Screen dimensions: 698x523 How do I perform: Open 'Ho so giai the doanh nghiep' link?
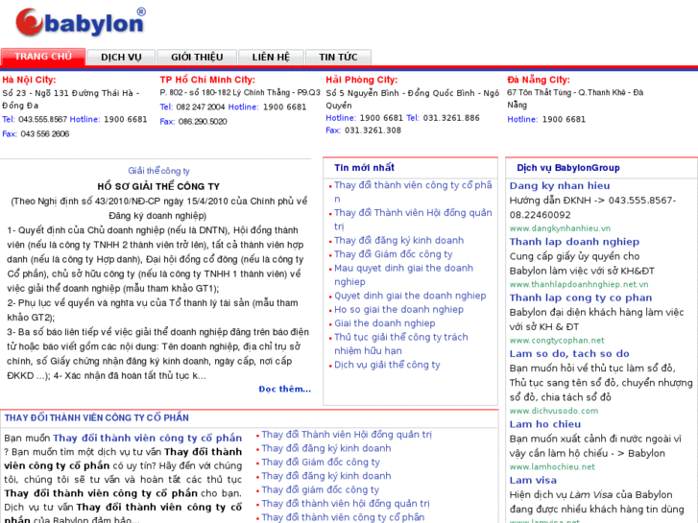(398, 309)
